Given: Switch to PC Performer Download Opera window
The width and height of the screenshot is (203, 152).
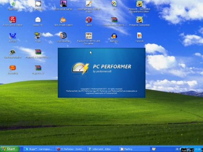Looking at the screenshot, I should (x=71, y=149).
